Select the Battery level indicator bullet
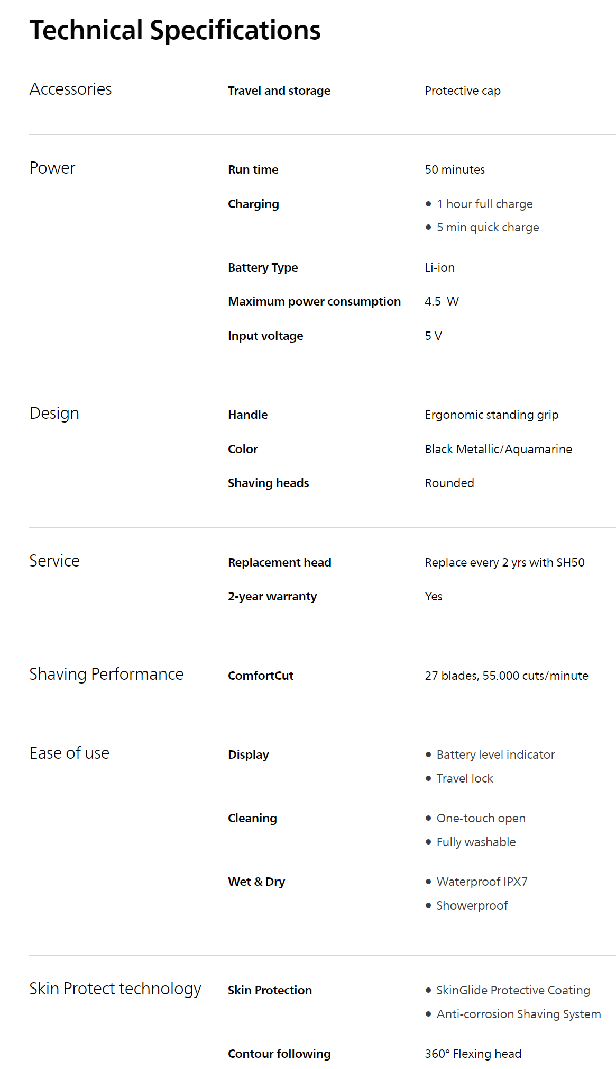The height and width of the screenshot is (1069, 616). [495, 754]
